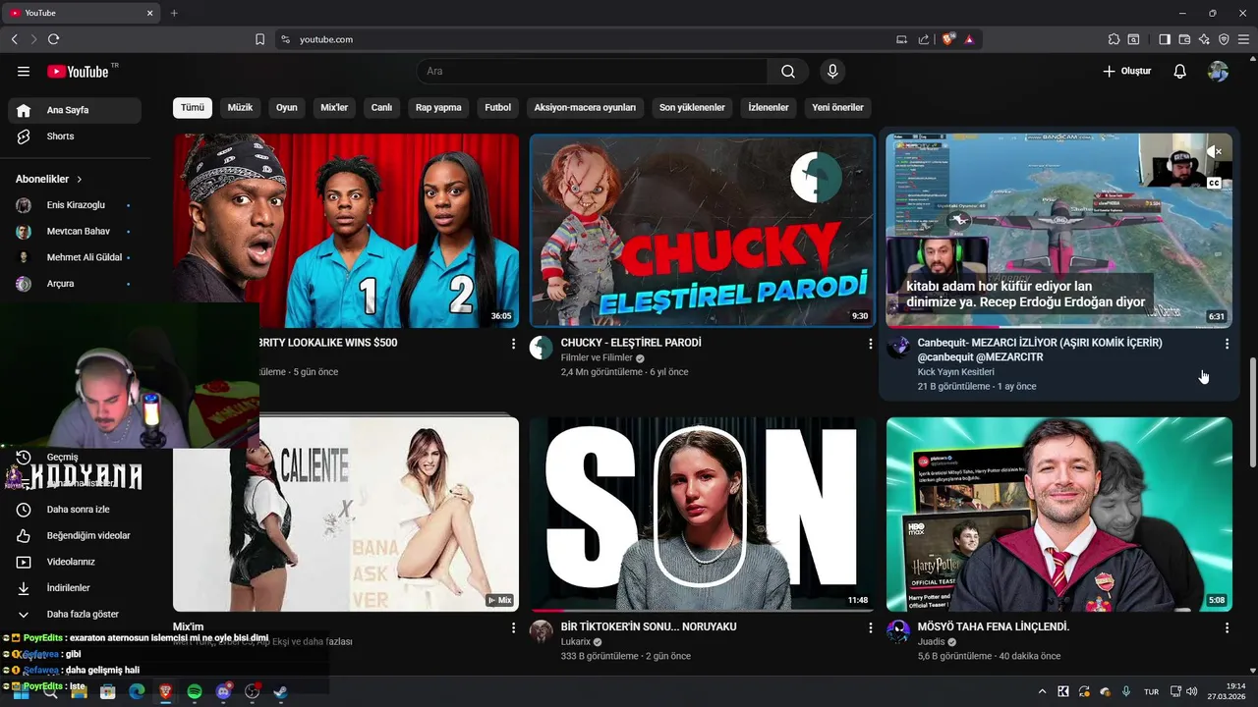Close the YouTube browser tab
Image resolution: width=1258 pixels, height=707 pixels.
[x=150, y=13]
